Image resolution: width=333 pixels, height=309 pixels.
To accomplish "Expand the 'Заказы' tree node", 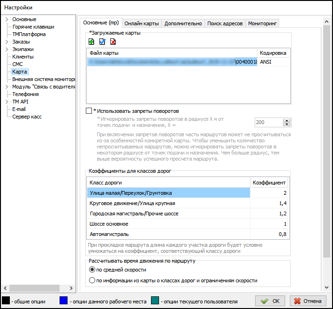I will (x=7, y=42).
